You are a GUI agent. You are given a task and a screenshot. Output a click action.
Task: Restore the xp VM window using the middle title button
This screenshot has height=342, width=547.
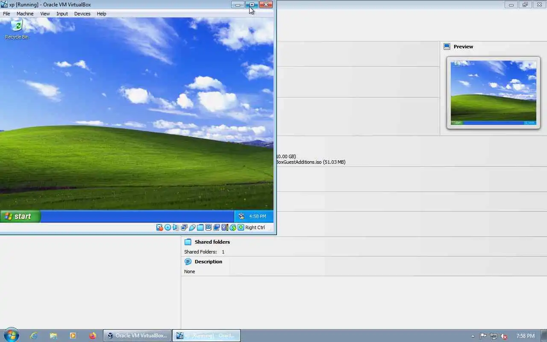pos(252,5)
